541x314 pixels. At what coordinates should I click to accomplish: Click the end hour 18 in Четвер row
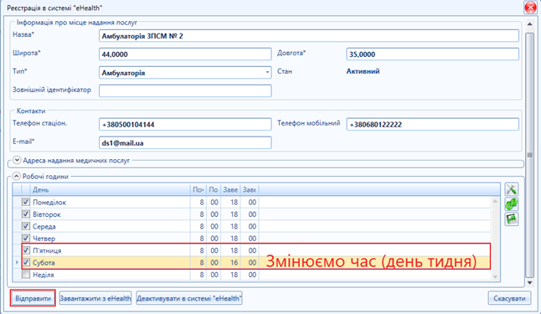coord(234,239)
